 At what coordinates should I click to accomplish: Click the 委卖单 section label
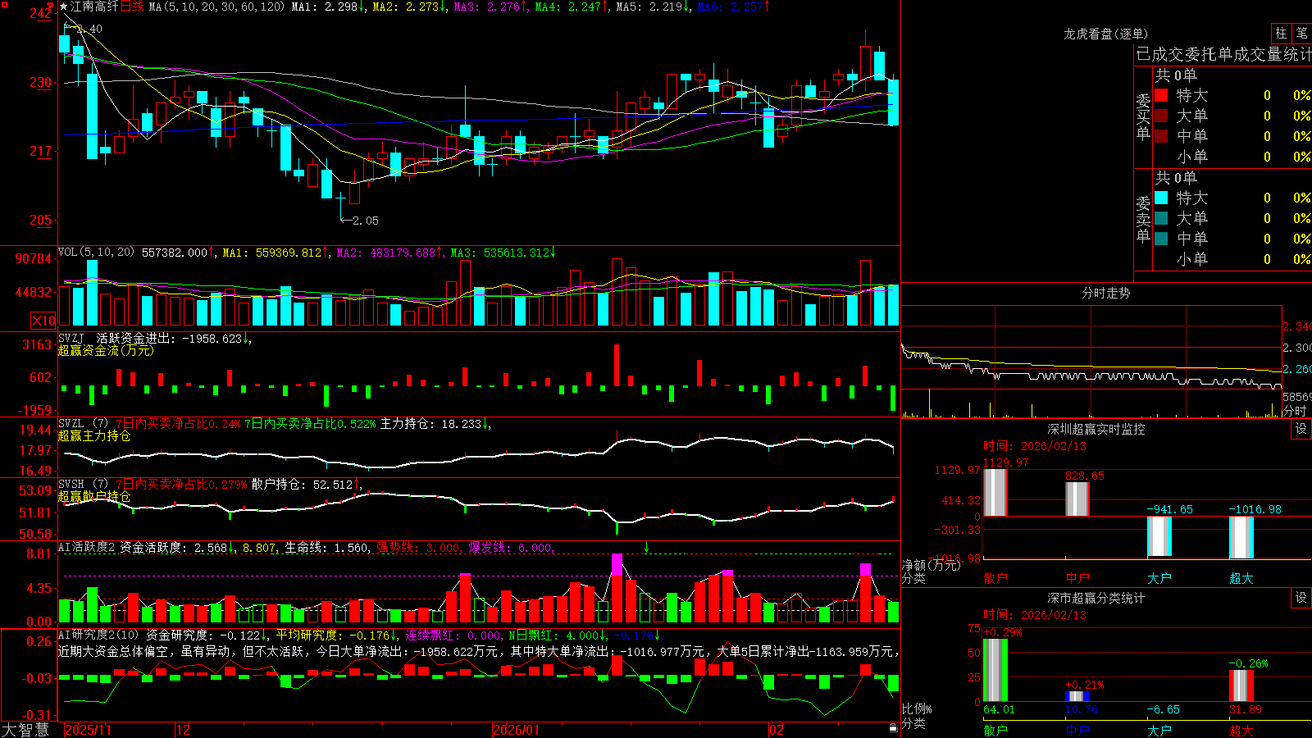pyautogui.click(x=1143, y=218)
